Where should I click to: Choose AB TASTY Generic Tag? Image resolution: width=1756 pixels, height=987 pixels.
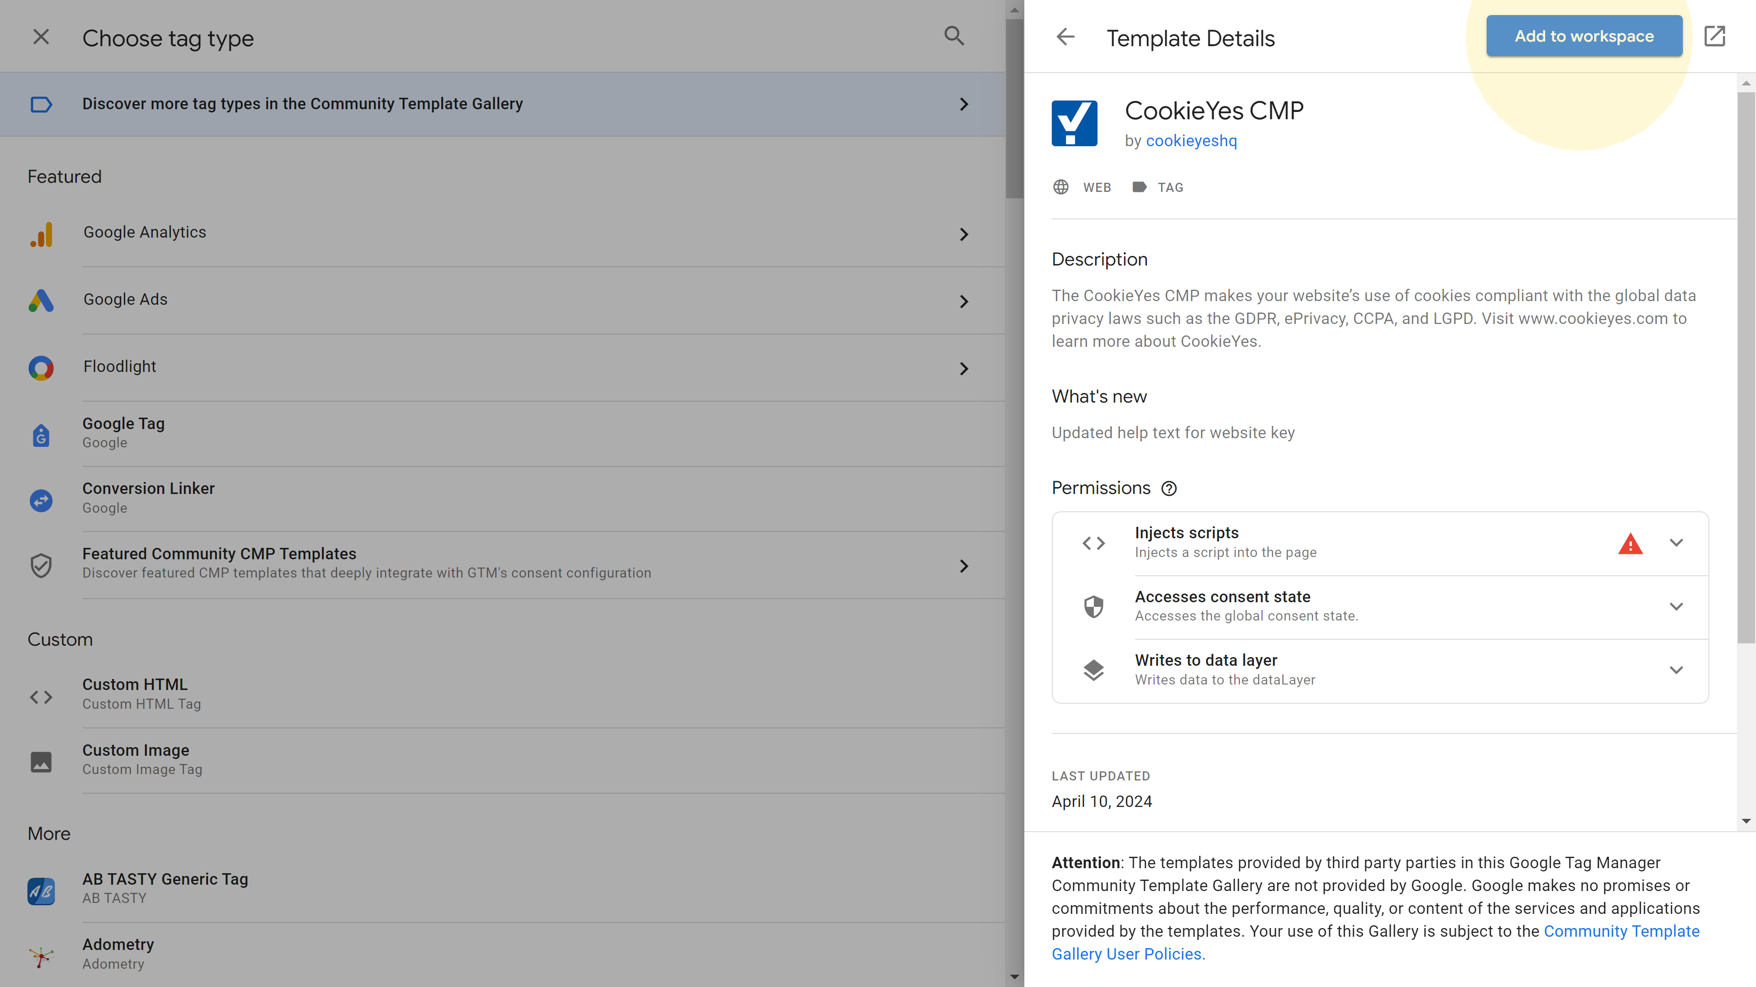[503, 889]
